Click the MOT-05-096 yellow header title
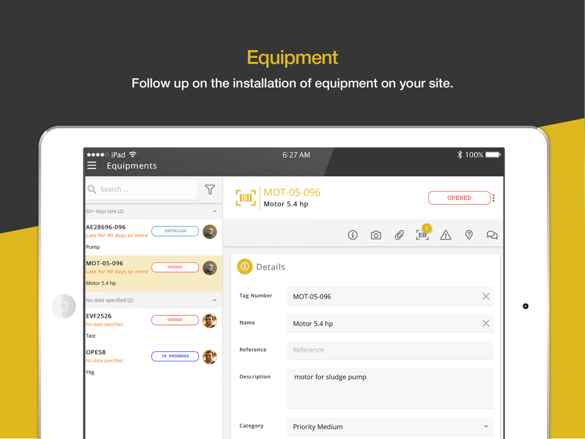Viewport: 585px width, 439px height. tap(292, 192)
